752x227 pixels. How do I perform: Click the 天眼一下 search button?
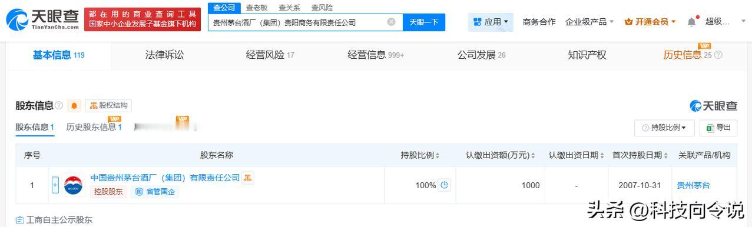[x=424, y=22]
